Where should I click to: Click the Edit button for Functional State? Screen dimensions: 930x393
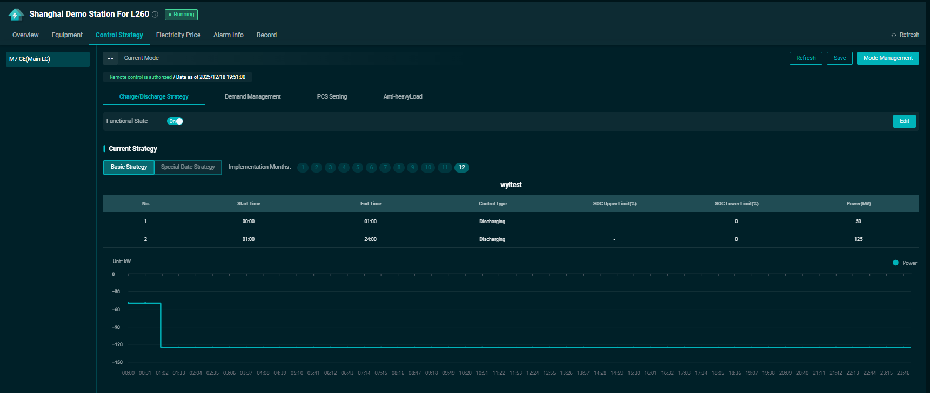904,121
